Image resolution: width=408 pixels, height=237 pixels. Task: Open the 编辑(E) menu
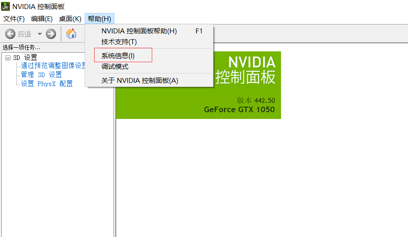point(41,19)
